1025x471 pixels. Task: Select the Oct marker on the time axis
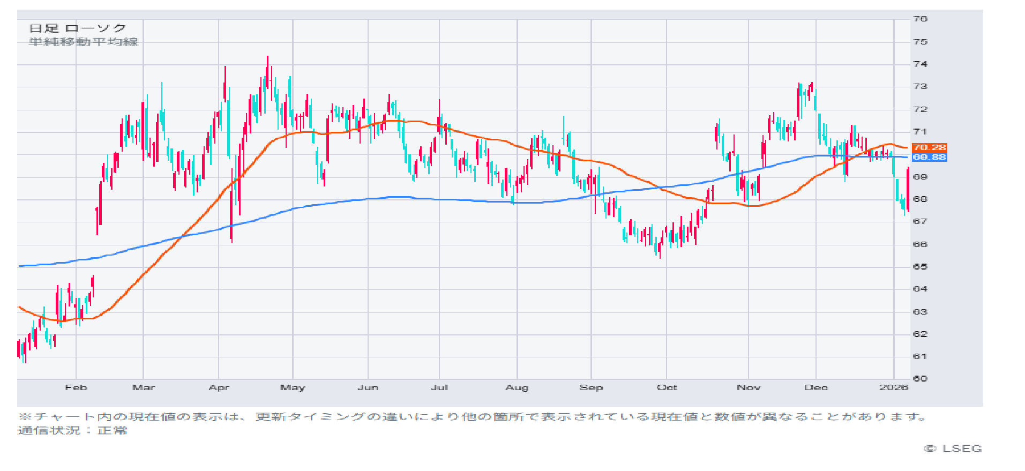[x=667, y=387]
